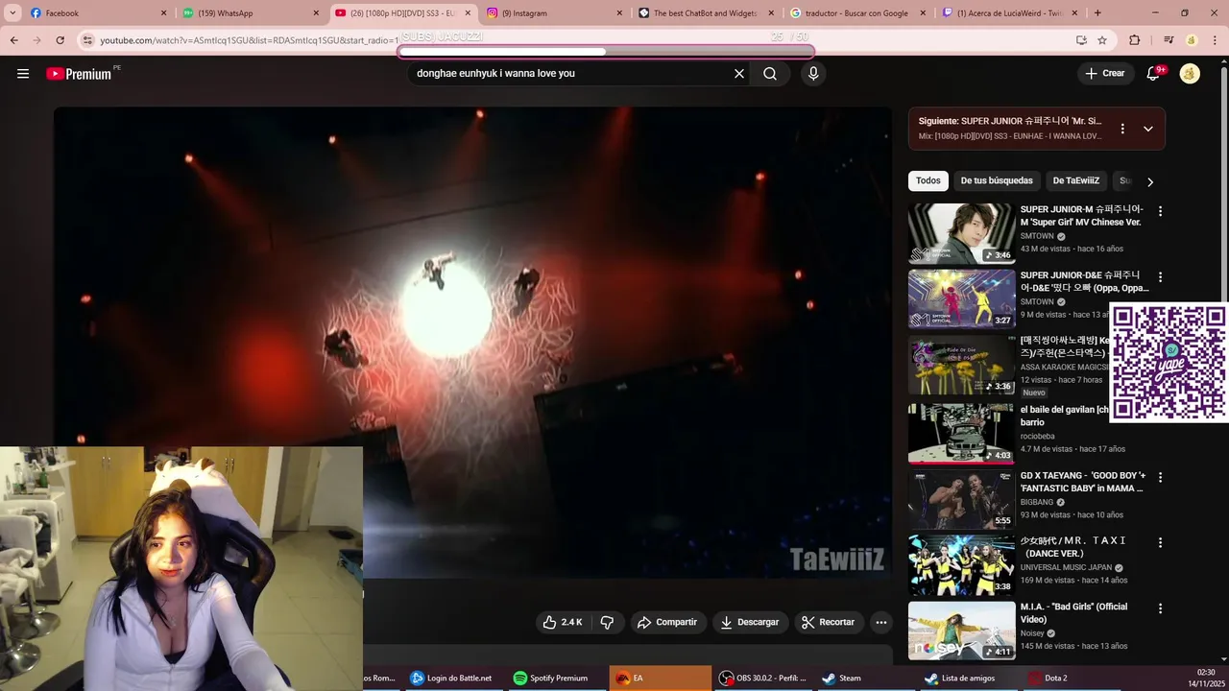Switch to the WhatsApp tab
This screenshot has height=691, width=1229.
coord(250,13)
